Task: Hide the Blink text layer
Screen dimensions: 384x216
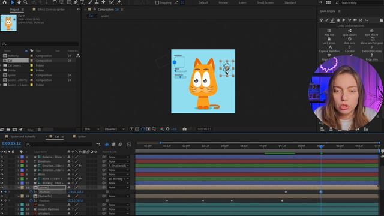Action: pyautogui.click(x=2, y=175)
